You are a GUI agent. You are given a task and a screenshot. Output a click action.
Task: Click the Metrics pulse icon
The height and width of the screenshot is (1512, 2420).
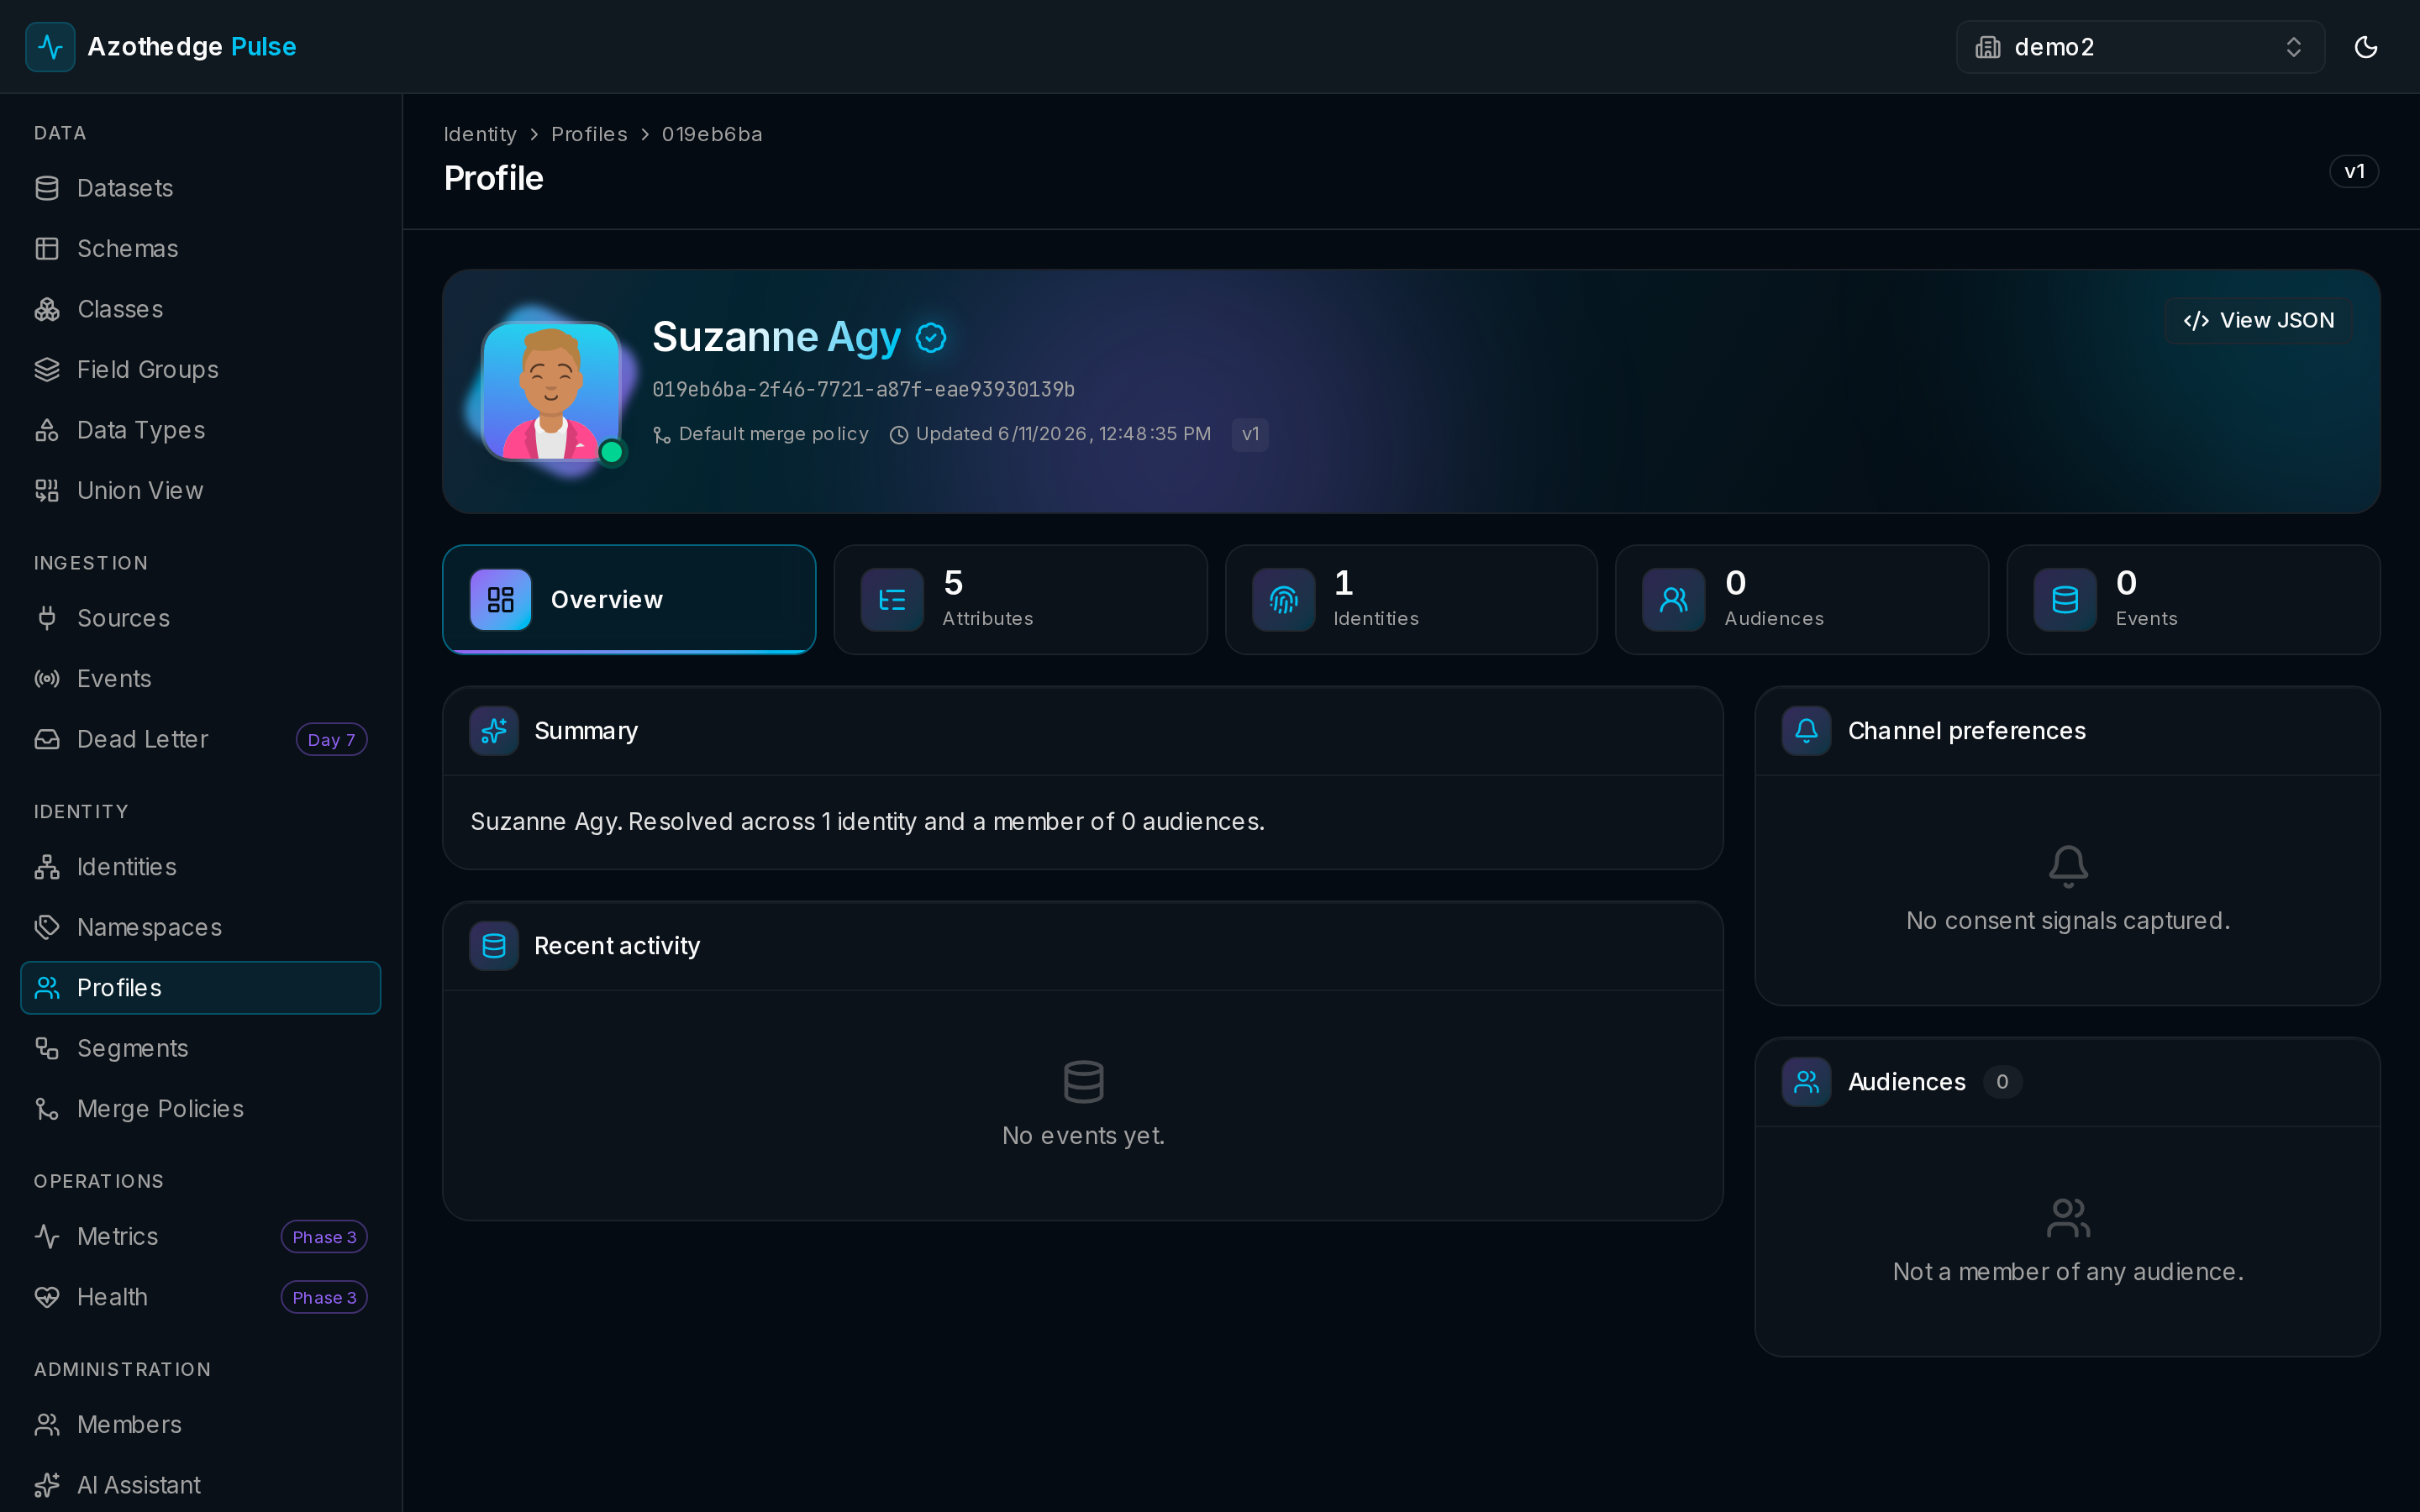point(47,1236)
